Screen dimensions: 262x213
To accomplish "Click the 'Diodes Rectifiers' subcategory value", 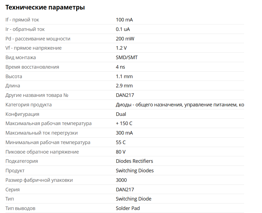I will pyautogui.click(x=134, y=161).
